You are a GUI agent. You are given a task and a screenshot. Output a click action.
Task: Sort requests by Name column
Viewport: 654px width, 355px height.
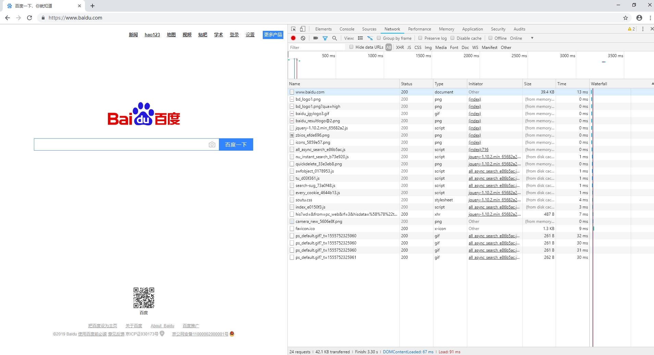point(344,84)
